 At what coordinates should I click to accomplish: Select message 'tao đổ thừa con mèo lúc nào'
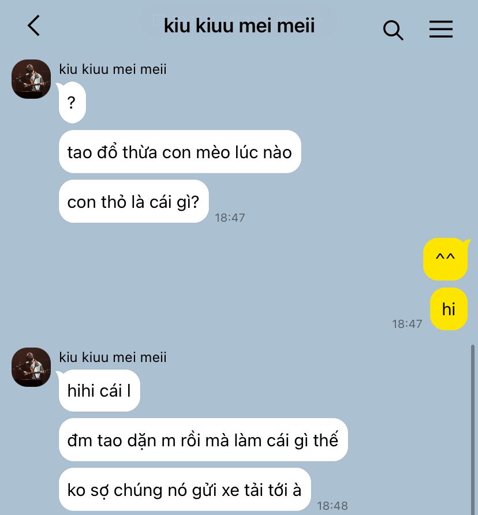[x=180, y=152]
